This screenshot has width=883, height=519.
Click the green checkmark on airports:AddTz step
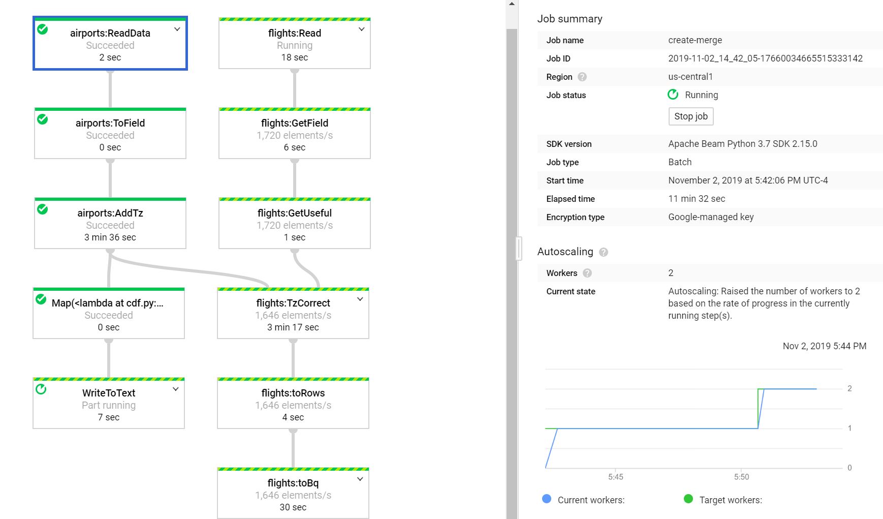tap(43, 209)
